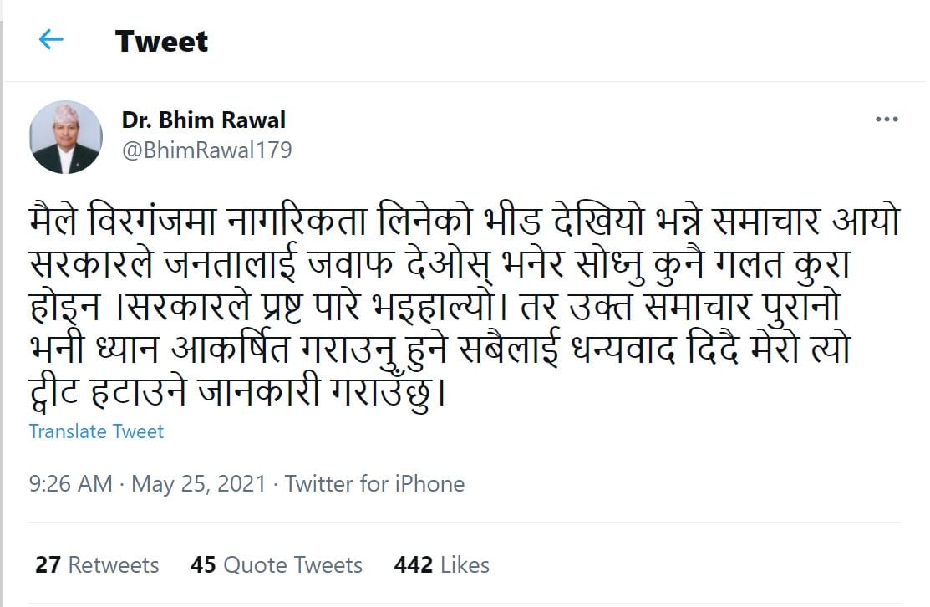Image resolution: width=930 pixels, height=607 pixels.
Task: Click the Tweet page heading
Action: point(161,41)
